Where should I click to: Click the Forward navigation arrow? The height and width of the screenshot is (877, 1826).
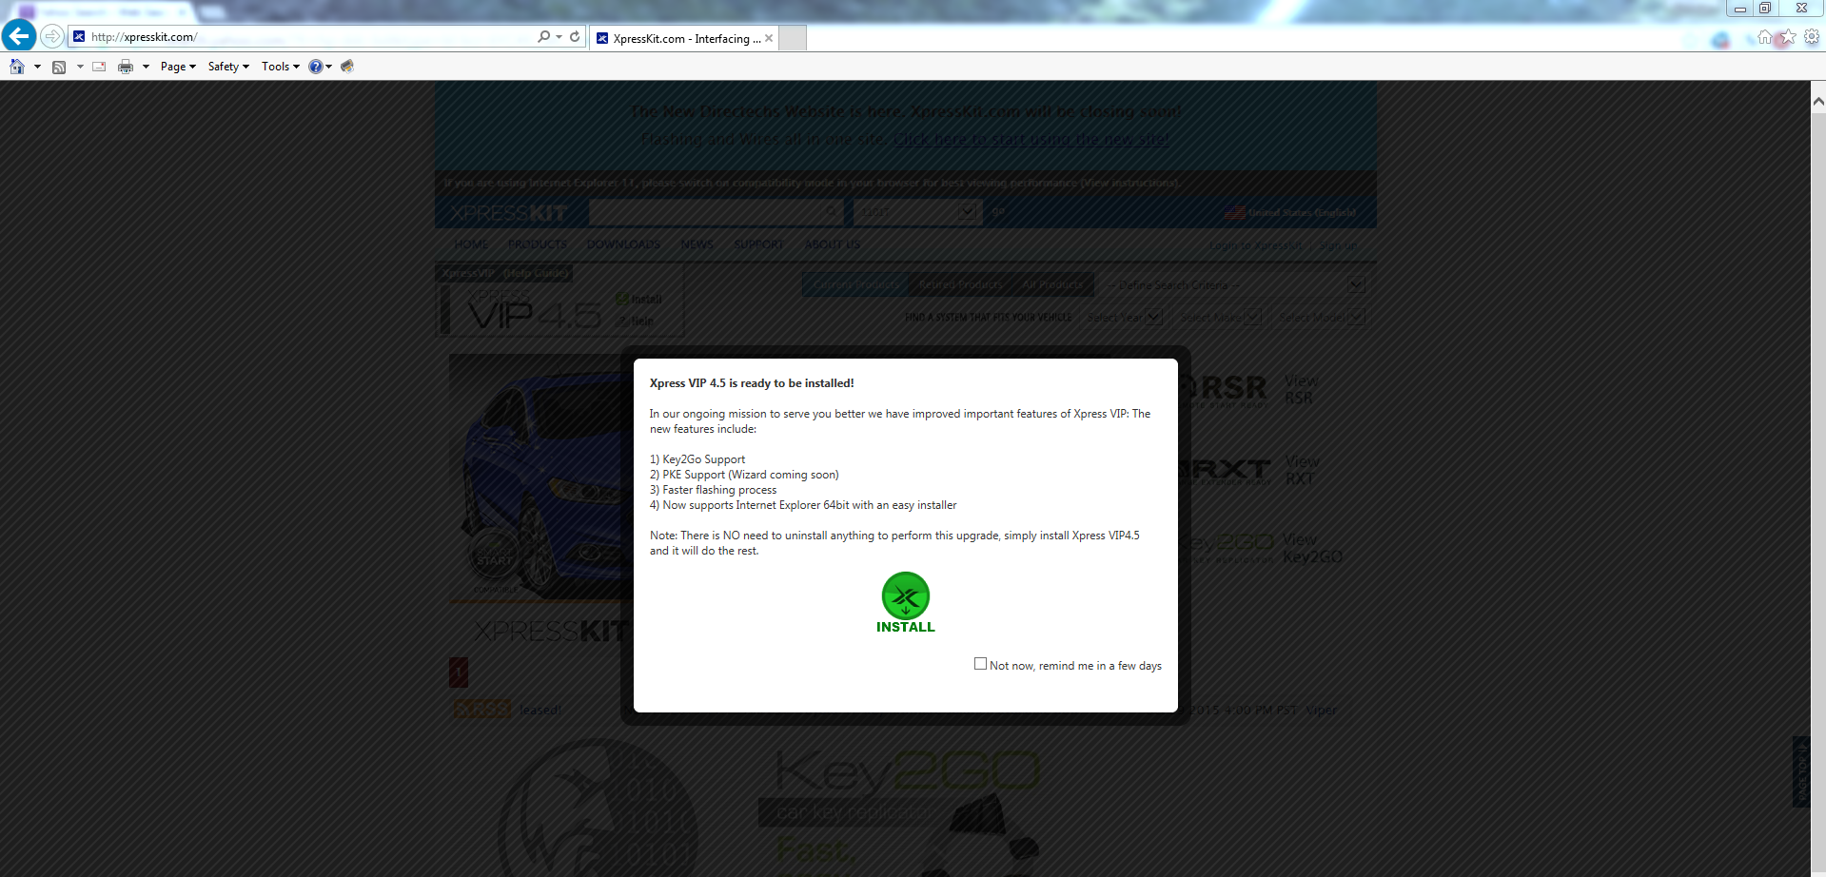coord(52,36)
